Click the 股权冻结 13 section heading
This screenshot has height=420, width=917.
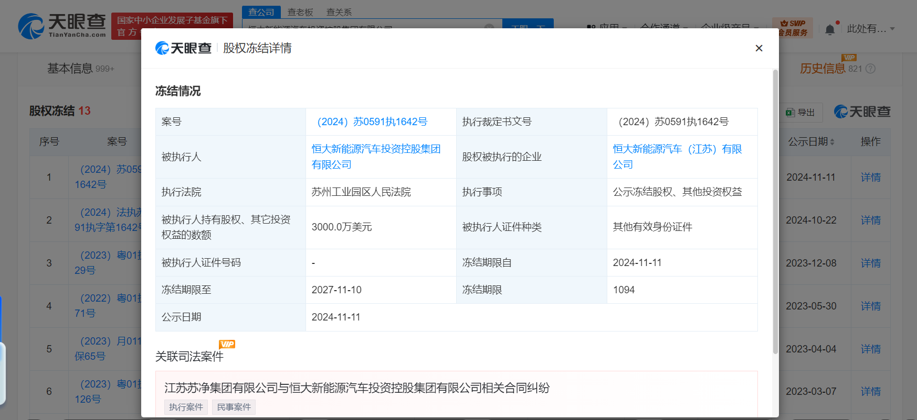[60, 111]
